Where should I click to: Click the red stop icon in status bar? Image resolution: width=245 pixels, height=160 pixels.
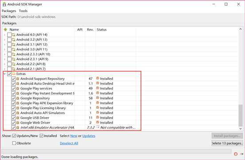[x=236, y=154]
